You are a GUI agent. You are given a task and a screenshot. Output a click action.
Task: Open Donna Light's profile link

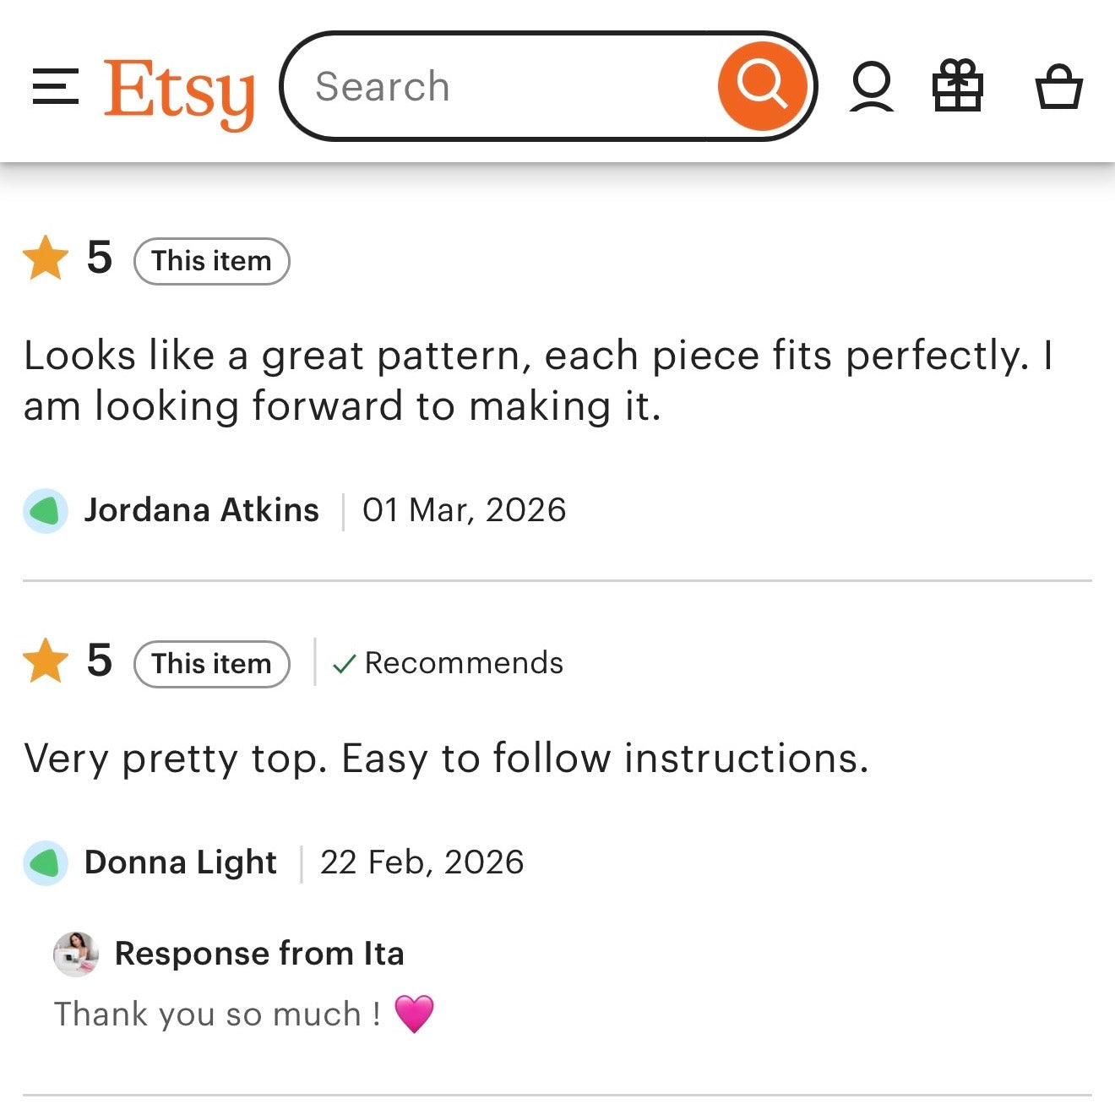pyautogui.click(x=180, y=862)
